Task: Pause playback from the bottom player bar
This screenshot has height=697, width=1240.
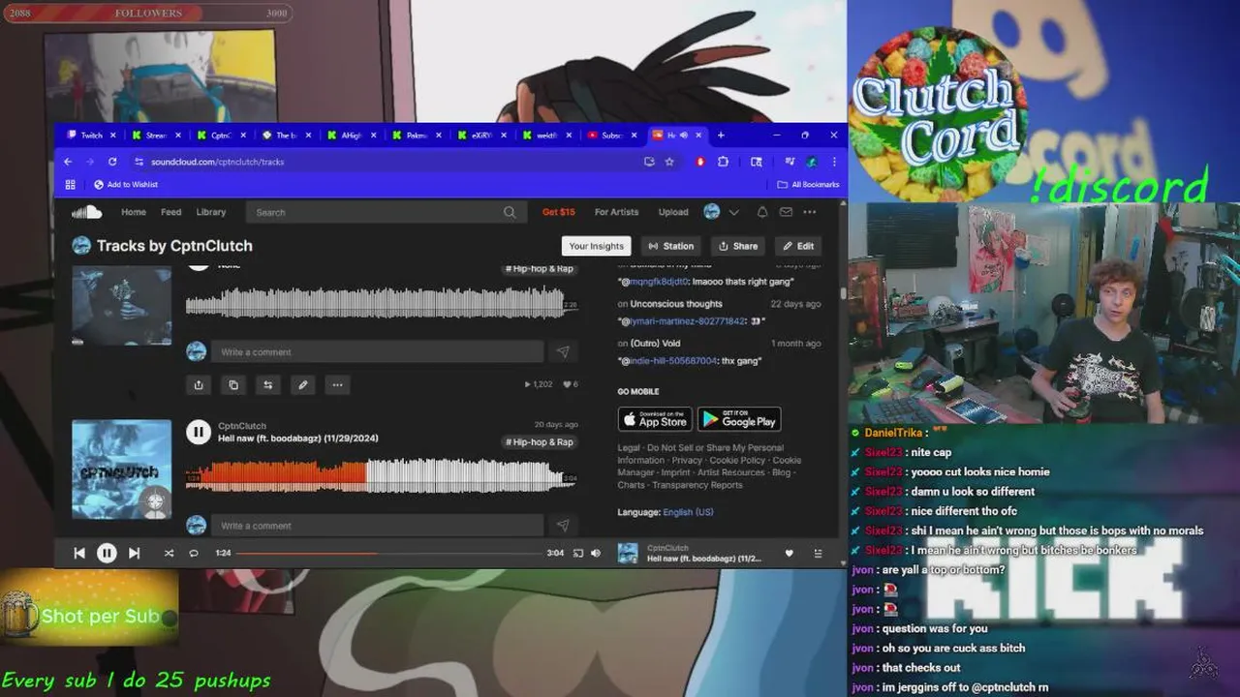Action: point(107,553)
